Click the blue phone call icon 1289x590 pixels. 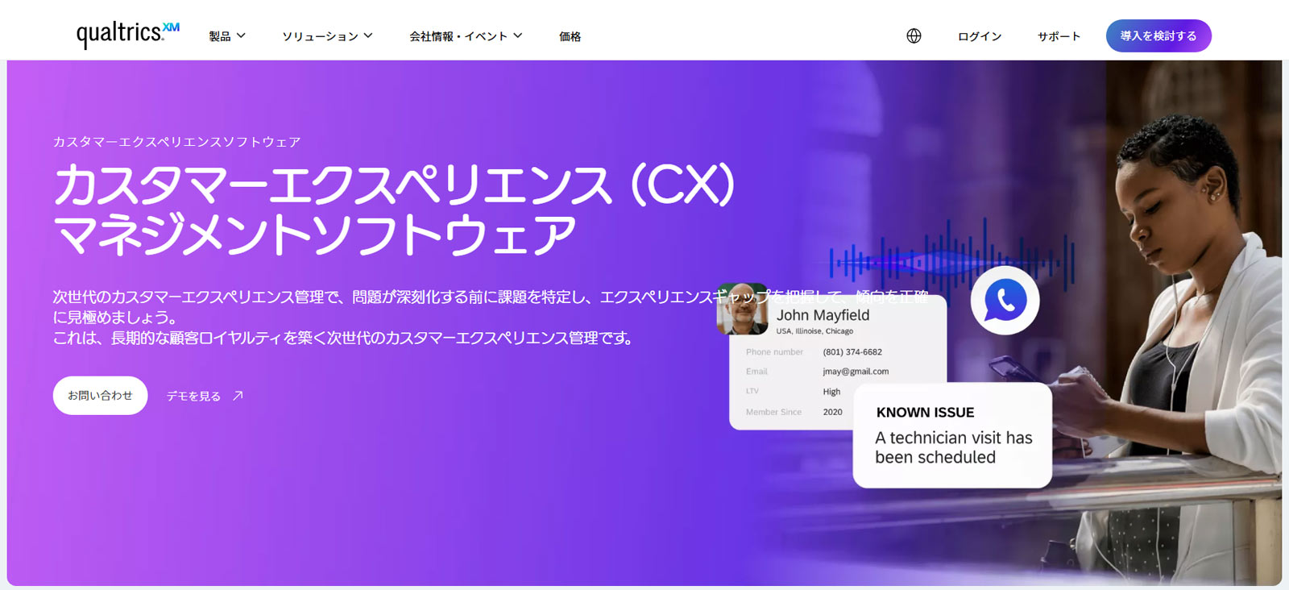point(1005,301)
